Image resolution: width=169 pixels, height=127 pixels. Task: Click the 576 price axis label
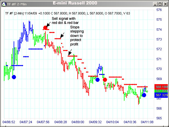[x=159, y=10]
